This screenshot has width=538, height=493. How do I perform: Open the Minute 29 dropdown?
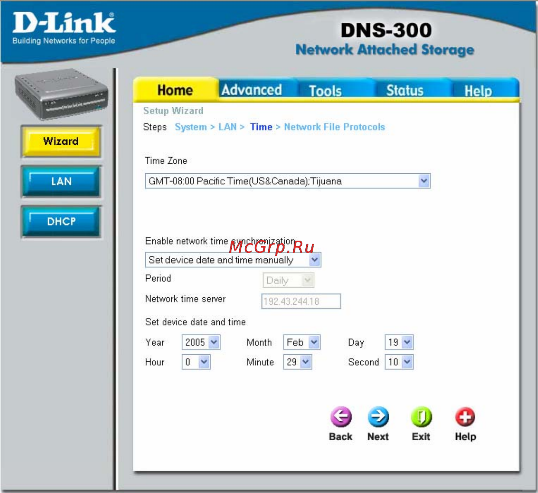click(298, 362)
